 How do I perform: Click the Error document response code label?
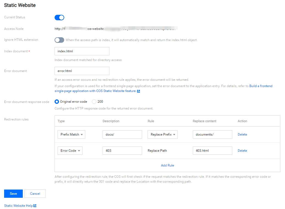(27, 102)
